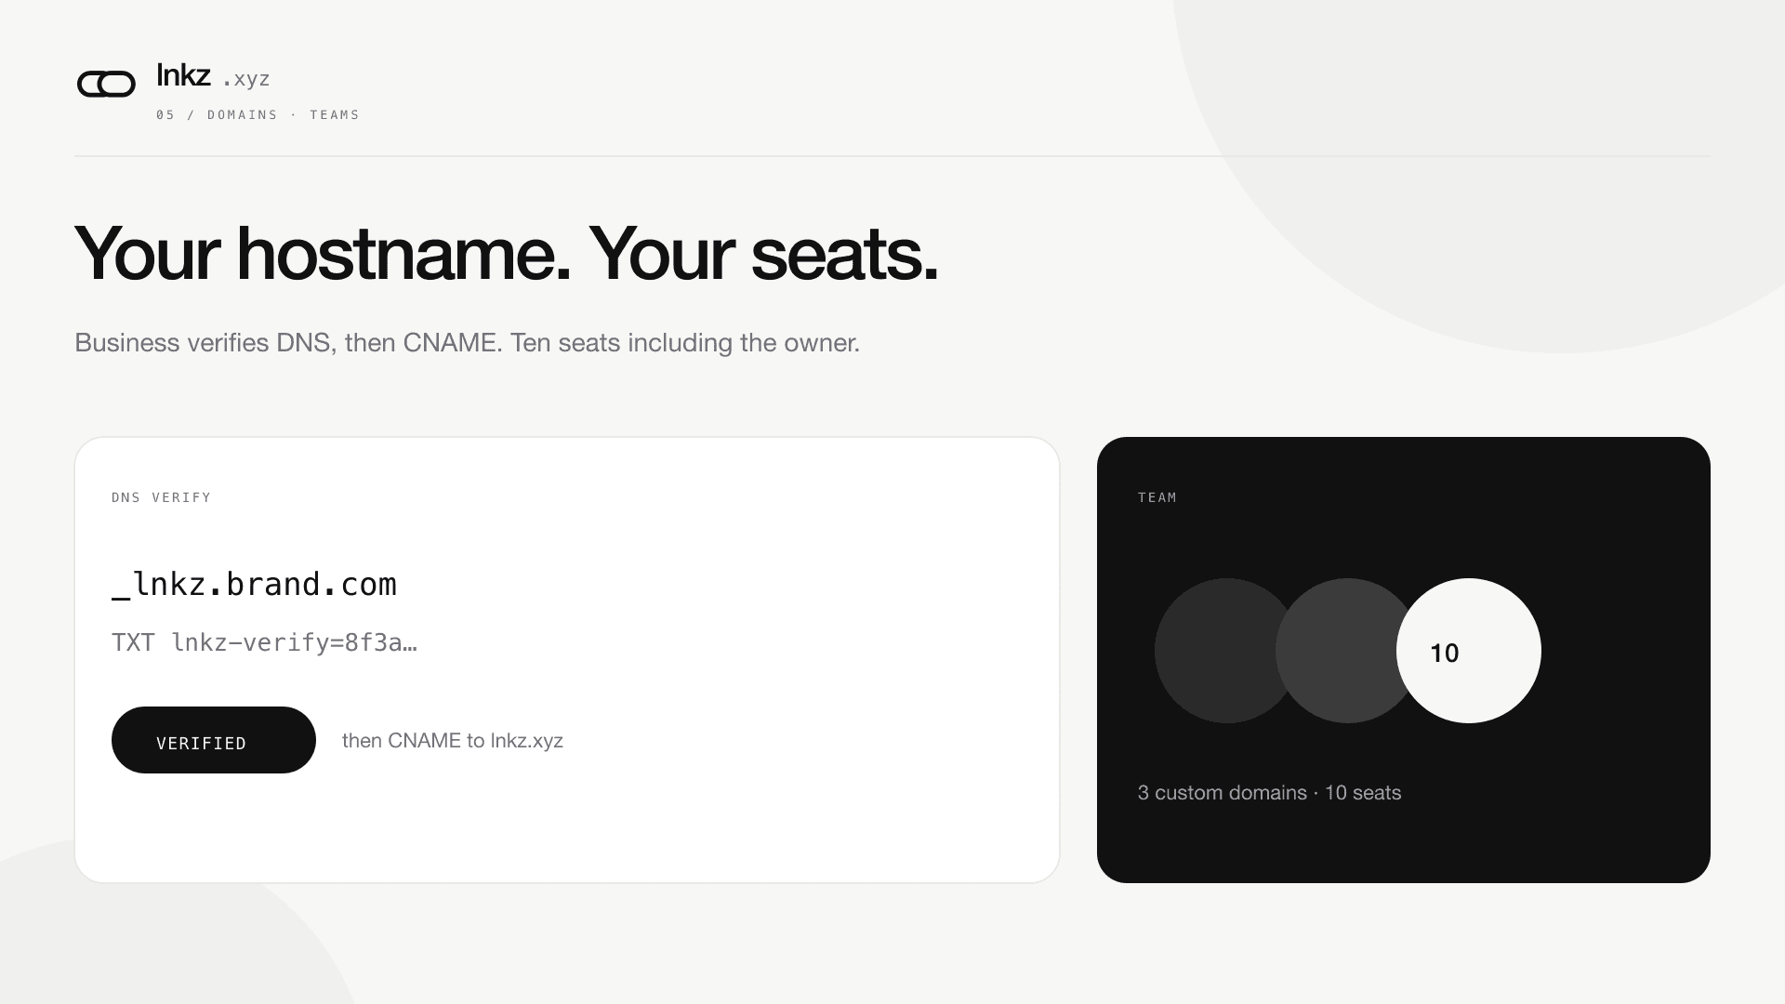Click the TXT lnkz-verify=8f3a… record value
Viewport: 1785px width, 1004px height.
click(264, 642)
